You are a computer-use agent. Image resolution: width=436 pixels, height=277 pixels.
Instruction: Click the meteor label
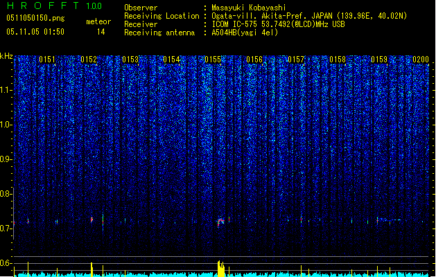[98, 21]
